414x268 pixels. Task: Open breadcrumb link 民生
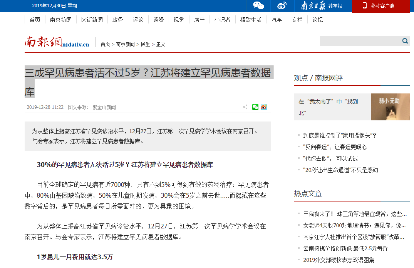point(144,44)
